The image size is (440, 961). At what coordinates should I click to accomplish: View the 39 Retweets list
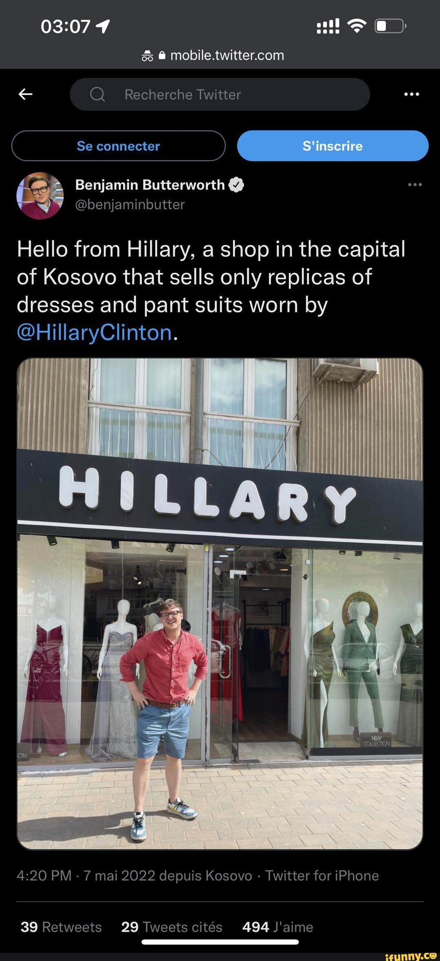(61, 927)
